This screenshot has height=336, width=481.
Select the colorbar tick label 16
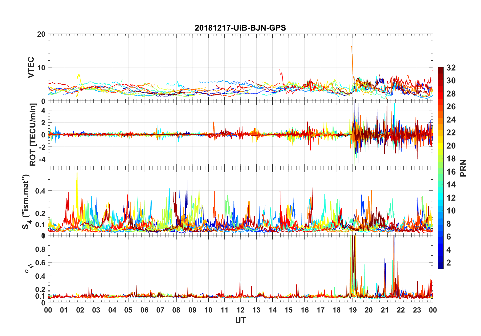451,172
